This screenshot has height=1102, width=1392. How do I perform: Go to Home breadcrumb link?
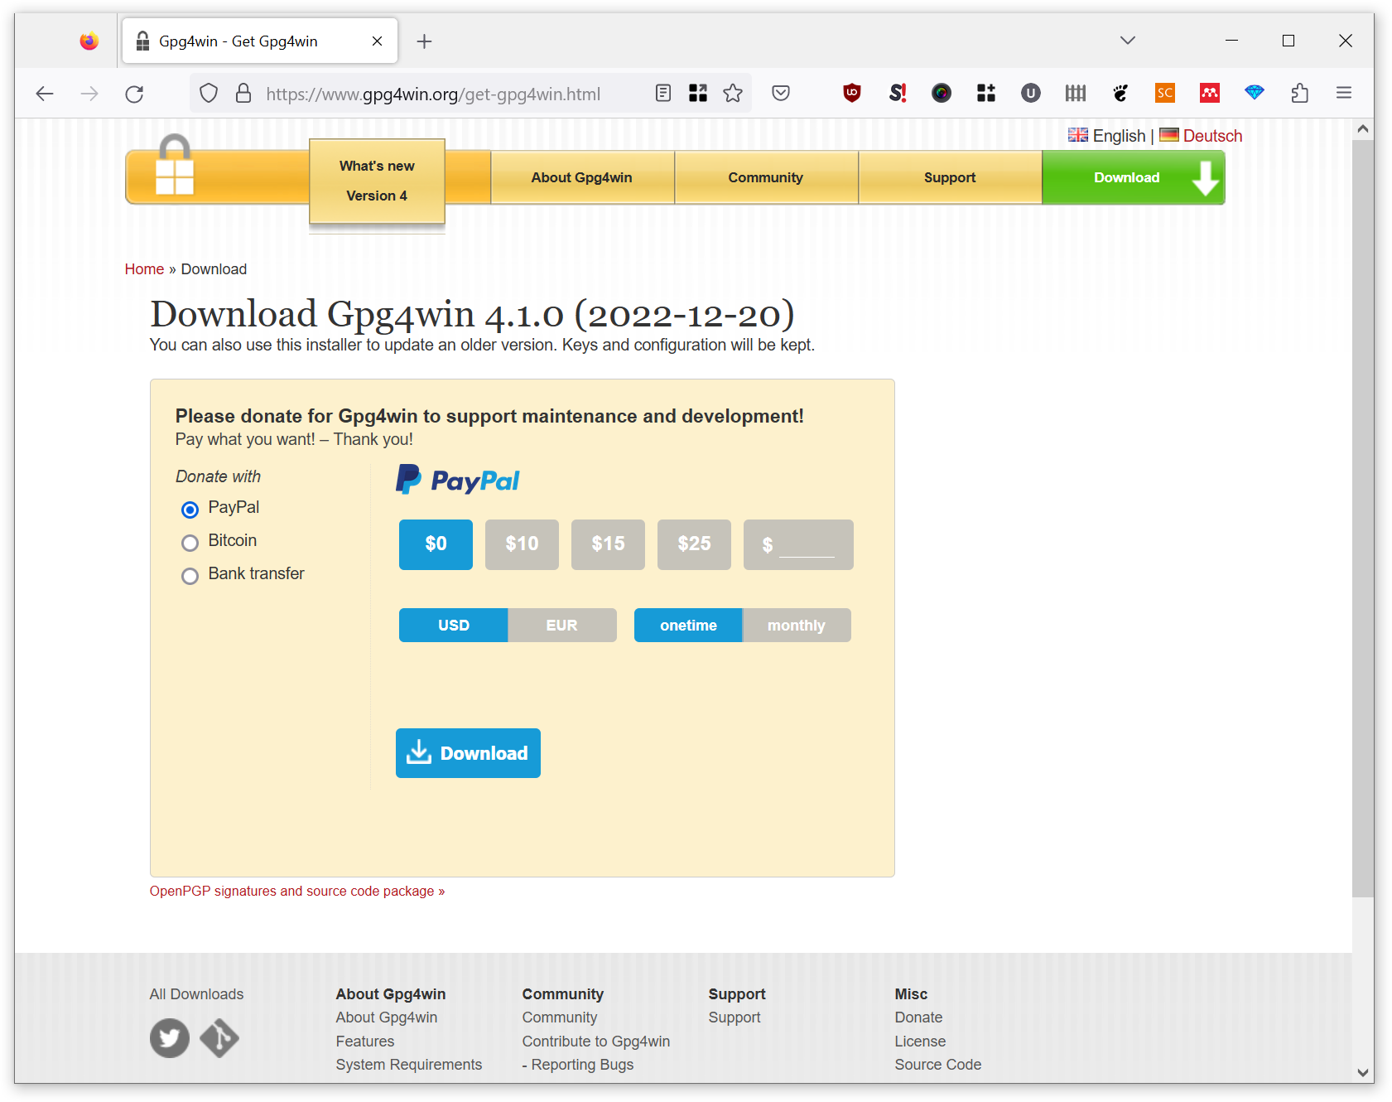[144, 269]
